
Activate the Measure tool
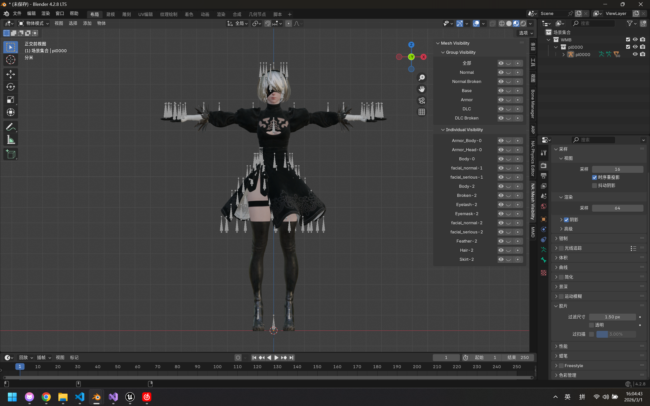tap(10, 140)
